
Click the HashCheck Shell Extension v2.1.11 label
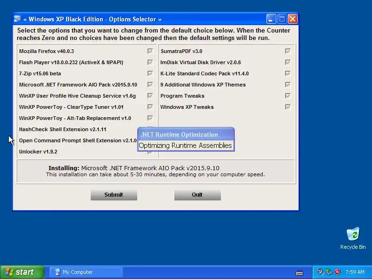point(63,129)
